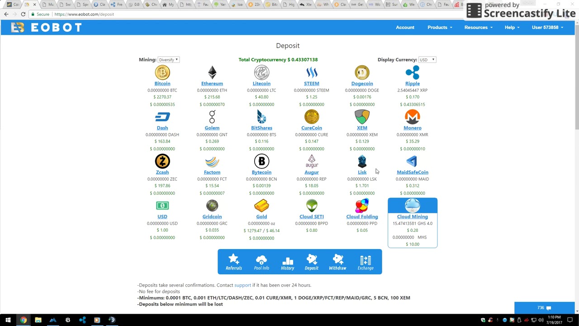Open the Monero text link
Viewport: 579px width, 326px height.
point(413,128)
